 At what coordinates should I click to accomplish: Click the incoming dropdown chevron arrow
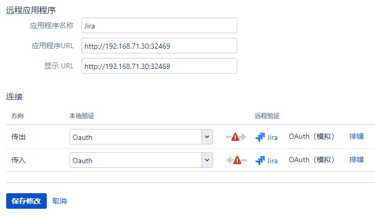point(207,161)
